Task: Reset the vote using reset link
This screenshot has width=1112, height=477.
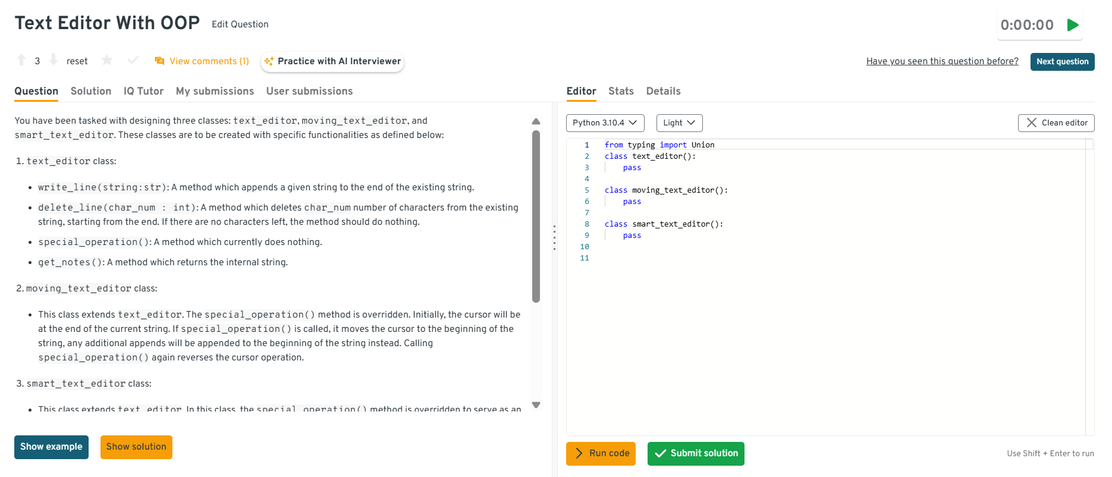Action: tap(77, 61)
